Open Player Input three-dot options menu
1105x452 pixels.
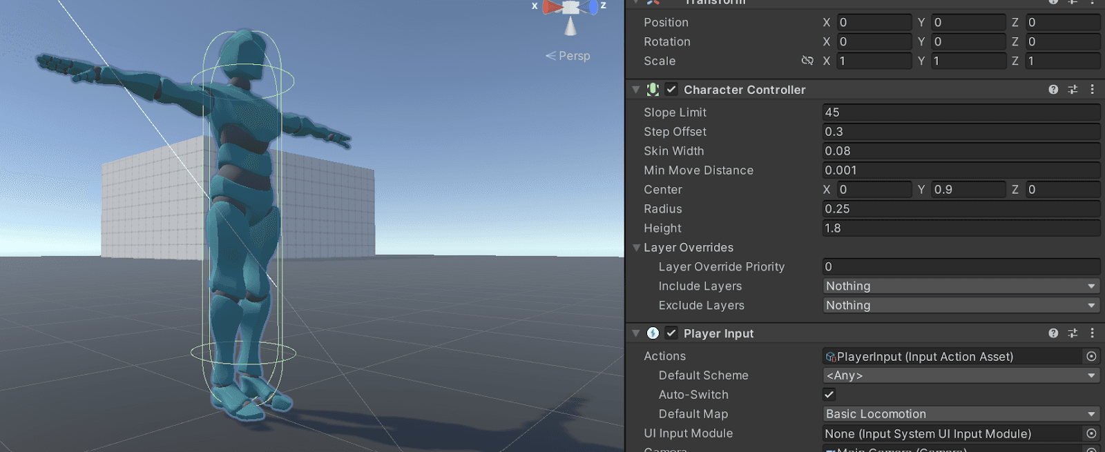coord(1092,333)
